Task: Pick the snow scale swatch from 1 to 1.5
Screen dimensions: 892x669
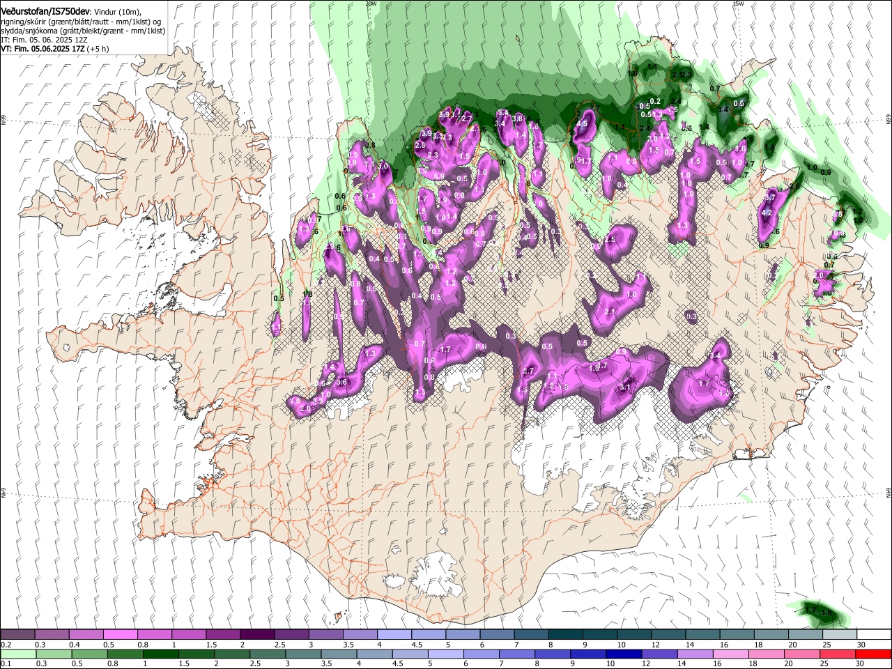Action: pos(188,634)
